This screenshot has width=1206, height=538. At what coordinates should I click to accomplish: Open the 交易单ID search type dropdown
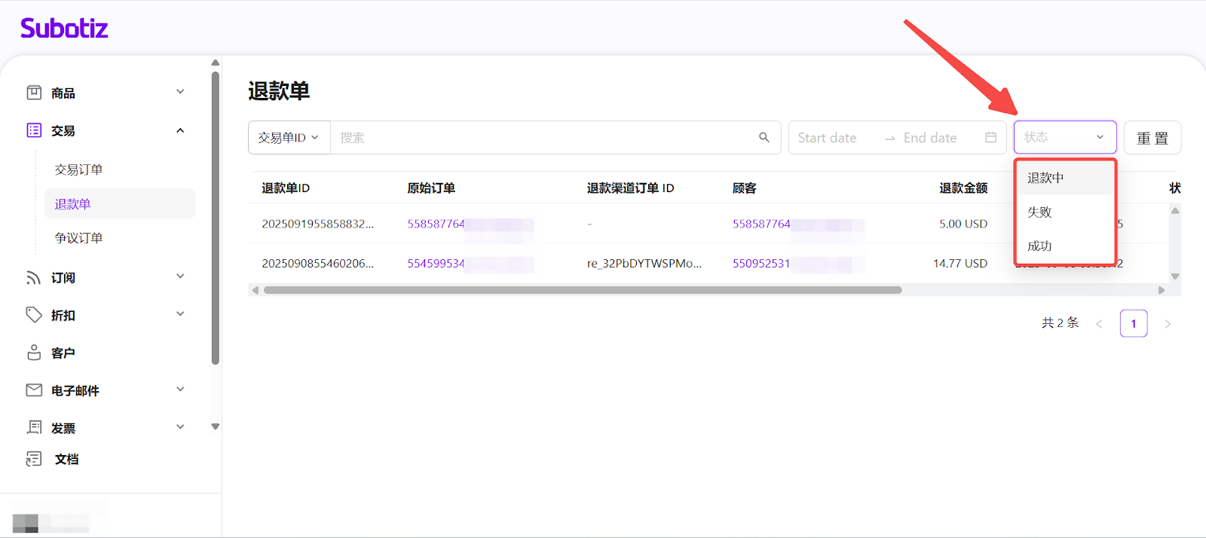coord(289,138)
